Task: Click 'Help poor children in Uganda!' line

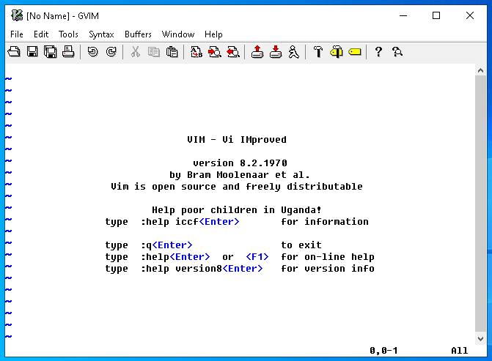Action: pos(237,210)
